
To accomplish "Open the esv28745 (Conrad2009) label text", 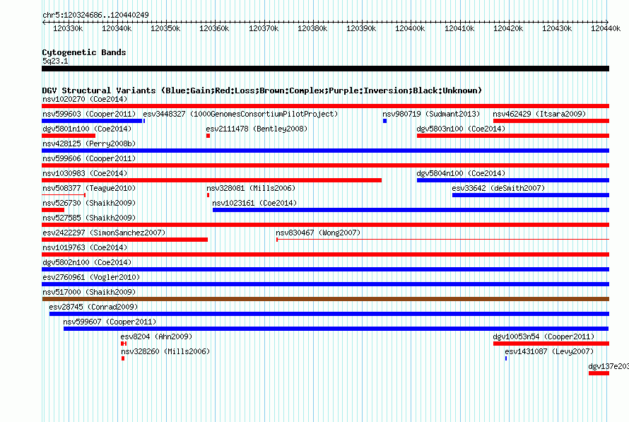I will (93, 307).
